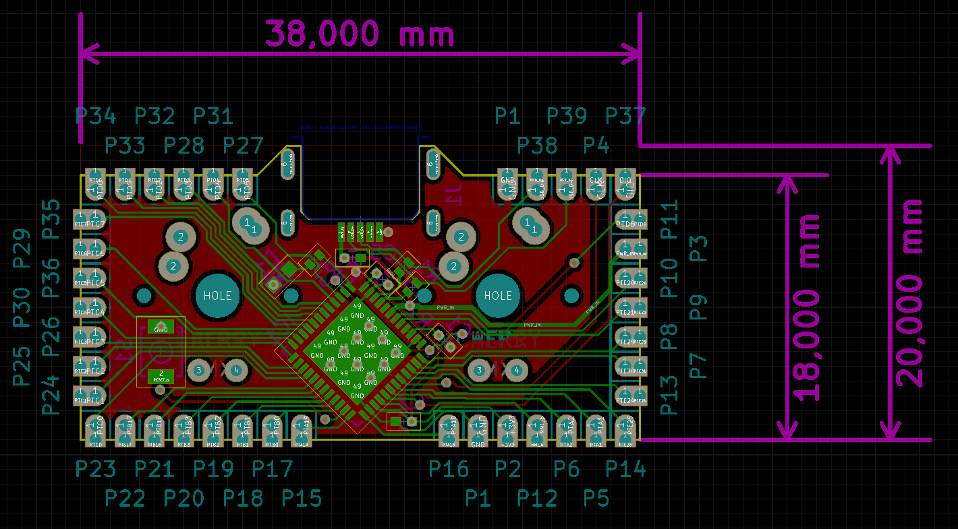958x529 pixels.
Task: Select the 20,000 mm vertical dimension label
Action: click(909, 293)
